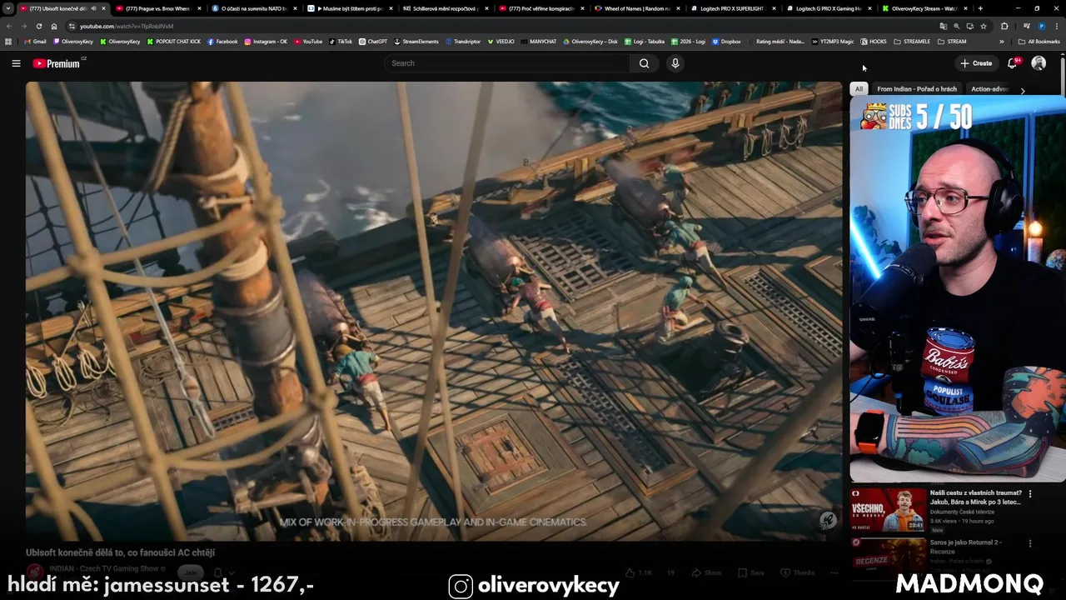Click the Create button
The width and height of the screenshot is (1066, 600).
coord(975,63)
